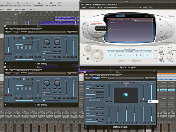Expand PlatinumVerb disclosure triangle
The height and width of the screenshot is (132, 176).
(86, 127)
